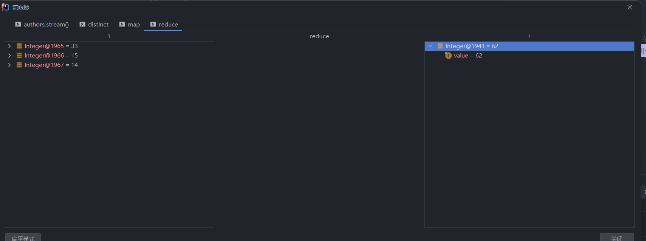Click the field icon next to value = 62
Screen dimensions: 646x241
click(x=449, y=56)
